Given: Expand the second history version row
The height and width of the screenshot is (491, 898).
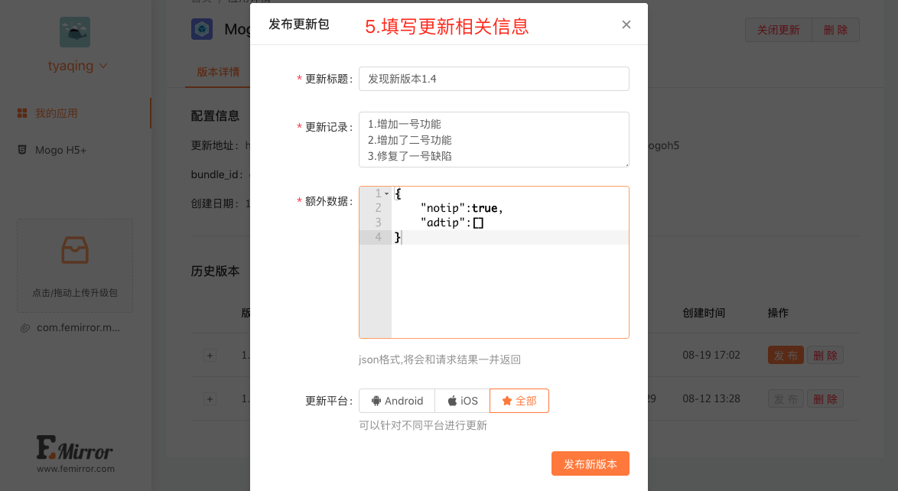Looking at the screenshot, I should point(210,399).
